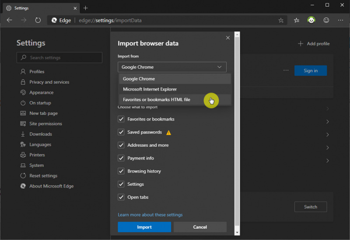Toggle Payment info checkbox

(121, 158)
